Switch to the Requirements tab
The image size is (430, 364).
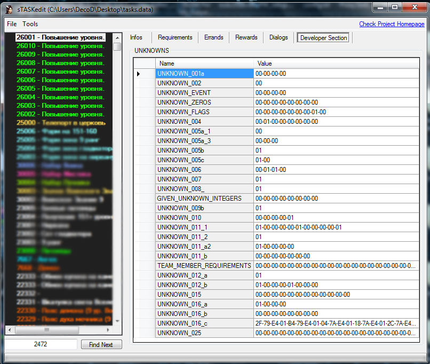pyautogui.click(x=175, y=37)
